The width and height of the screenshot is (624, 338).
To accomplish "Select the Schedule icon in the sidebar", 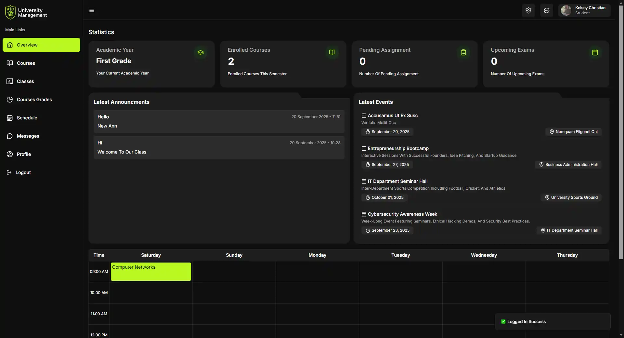I will tap(10, 118).
